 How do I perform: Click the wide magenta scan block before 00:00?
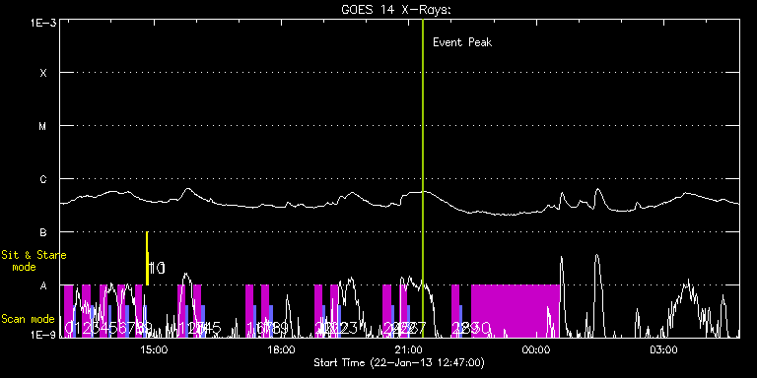coord(516,311)
